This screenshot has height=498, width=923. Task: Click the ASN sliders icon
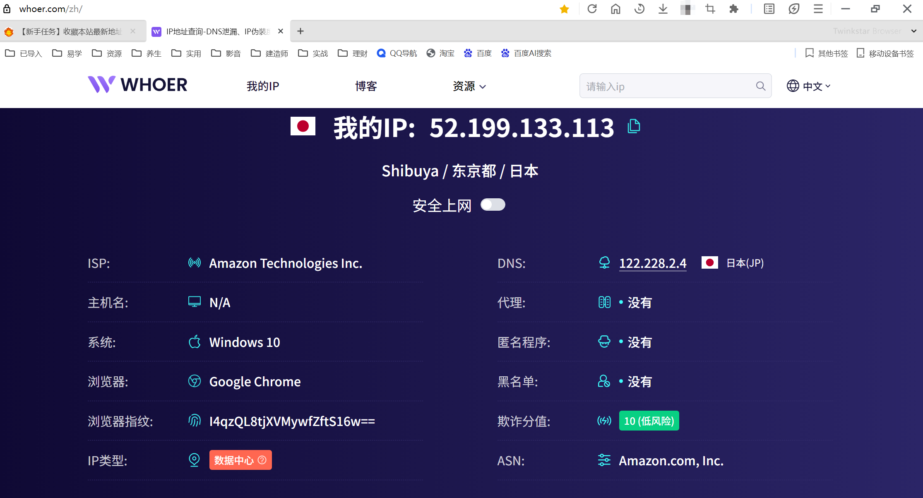[604, 460]
